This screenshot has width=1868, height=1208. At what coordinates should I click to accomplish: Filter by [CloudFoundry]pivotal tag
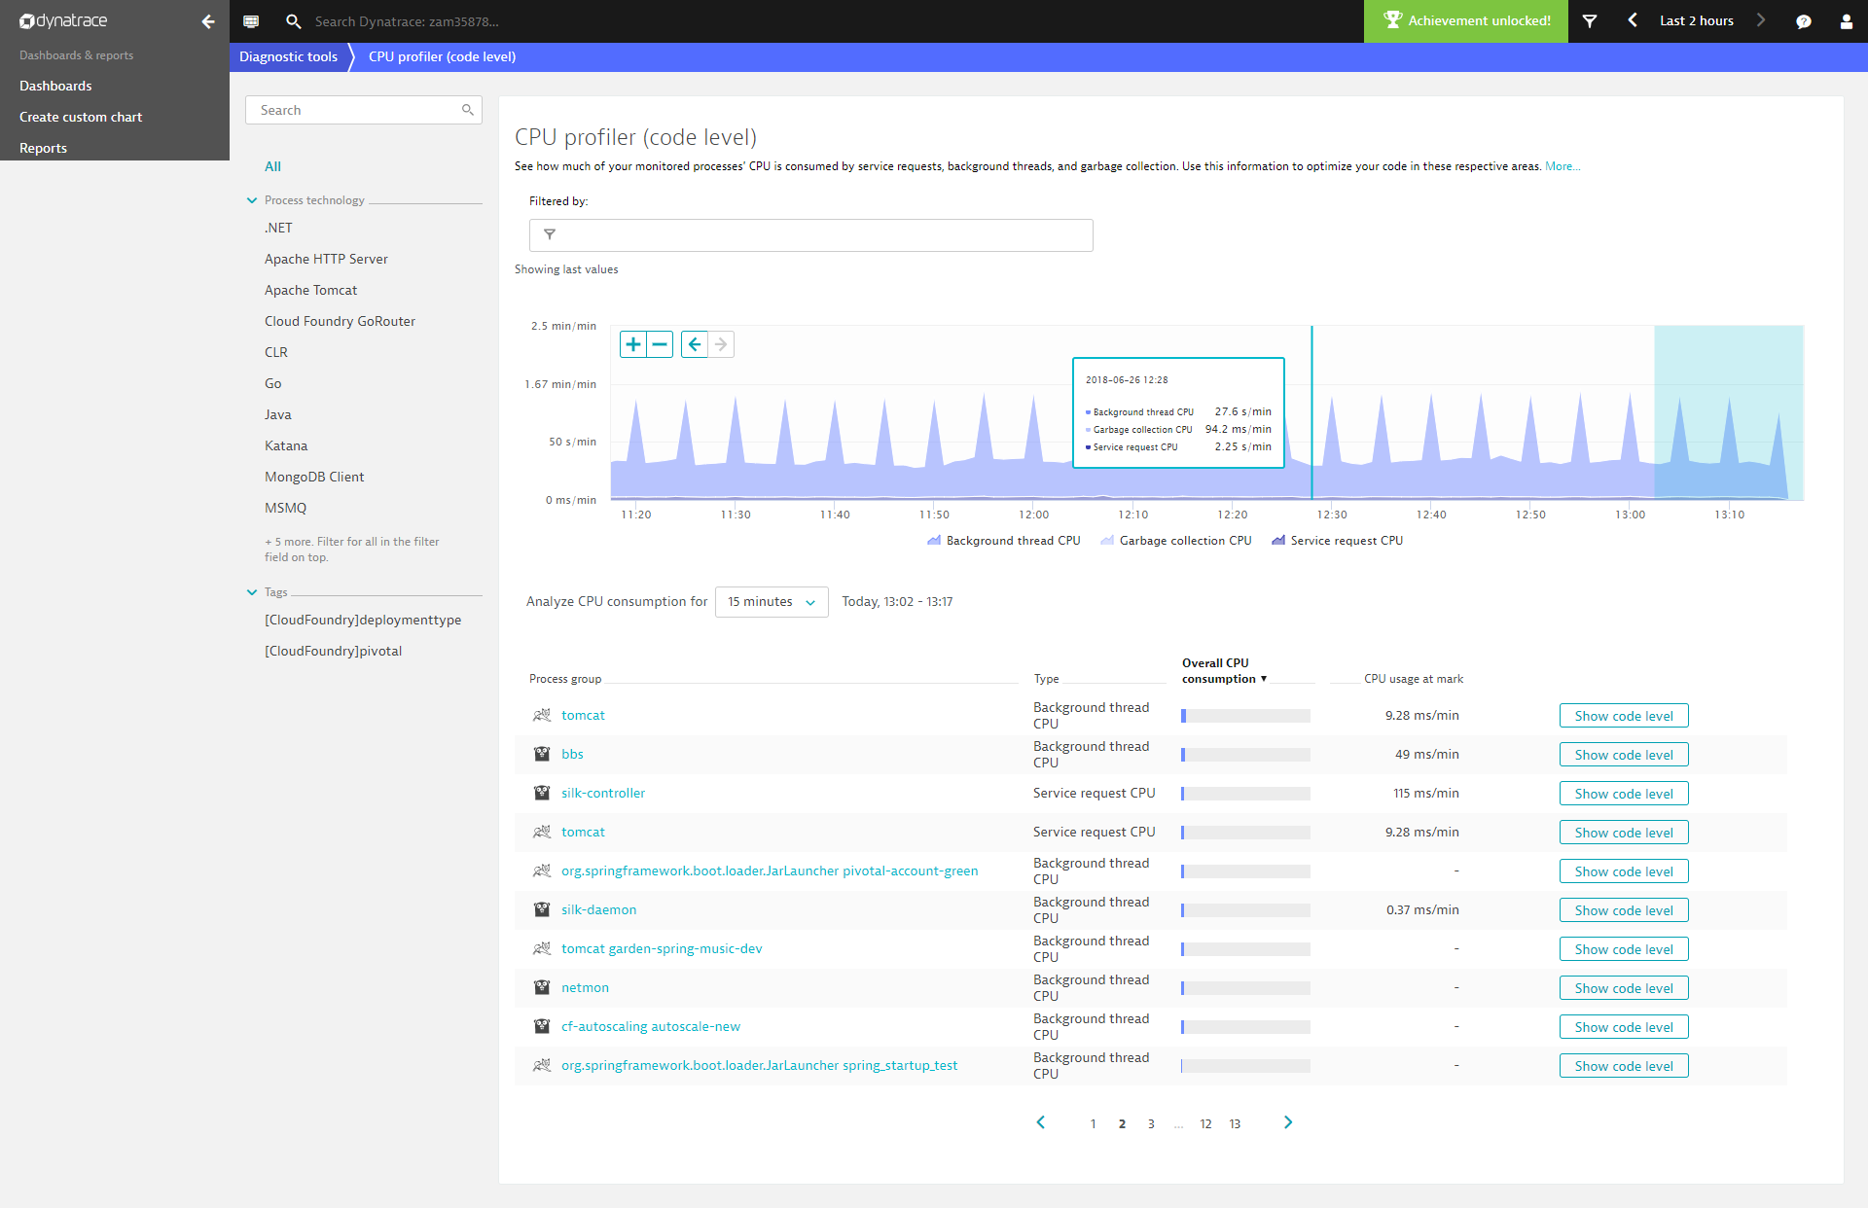coord(333,651)
